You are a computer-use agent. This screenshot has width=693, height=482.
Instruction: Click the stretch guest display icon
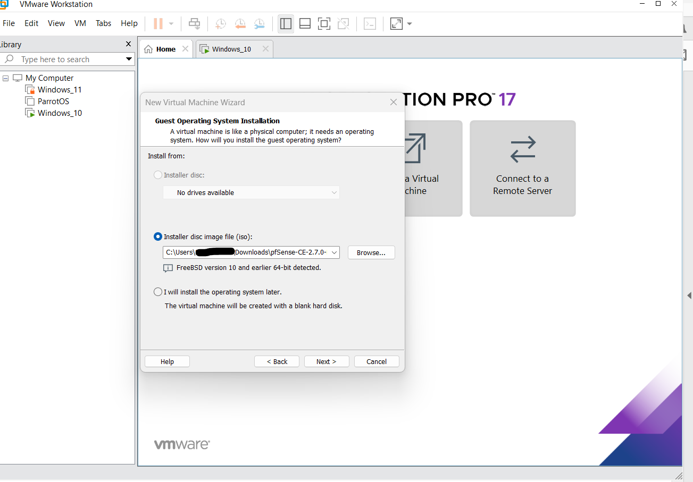click(x=396, y=23)
